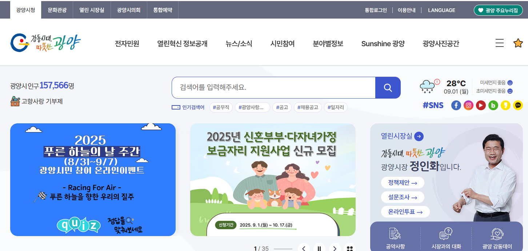Open the Facebook SNS icon
The width and height of the screenshot is (528, 251).
tap(456, 105)
